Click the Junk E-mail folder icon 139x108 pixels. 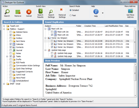pyautogui.click(x=14, y=75)
